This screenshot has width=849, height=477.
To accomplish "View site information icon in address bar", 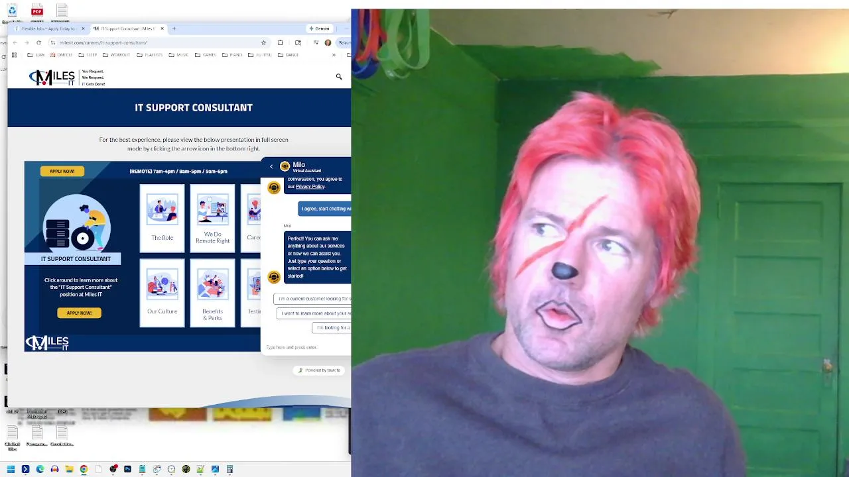I will coord(52,42).
